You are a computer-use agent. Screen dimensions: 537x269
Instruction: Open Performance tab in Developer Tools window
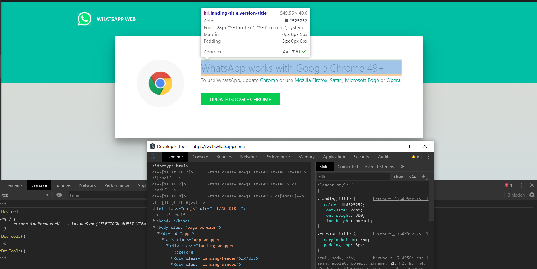pyautogui.click(x=278, y=157)
